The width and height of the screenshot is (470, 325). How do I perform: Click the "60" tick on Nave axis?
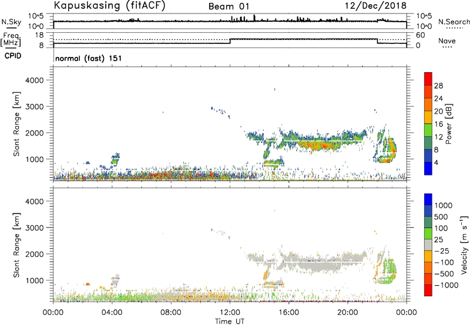(x=421, y=35)
